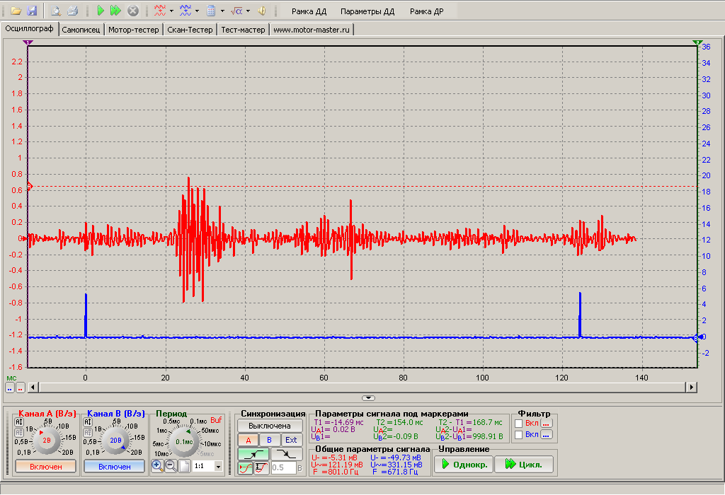The height and width of the screenshot is (495, 725).
Task: Select the Осциллограф tab
Action: click(x=29, y=28)
